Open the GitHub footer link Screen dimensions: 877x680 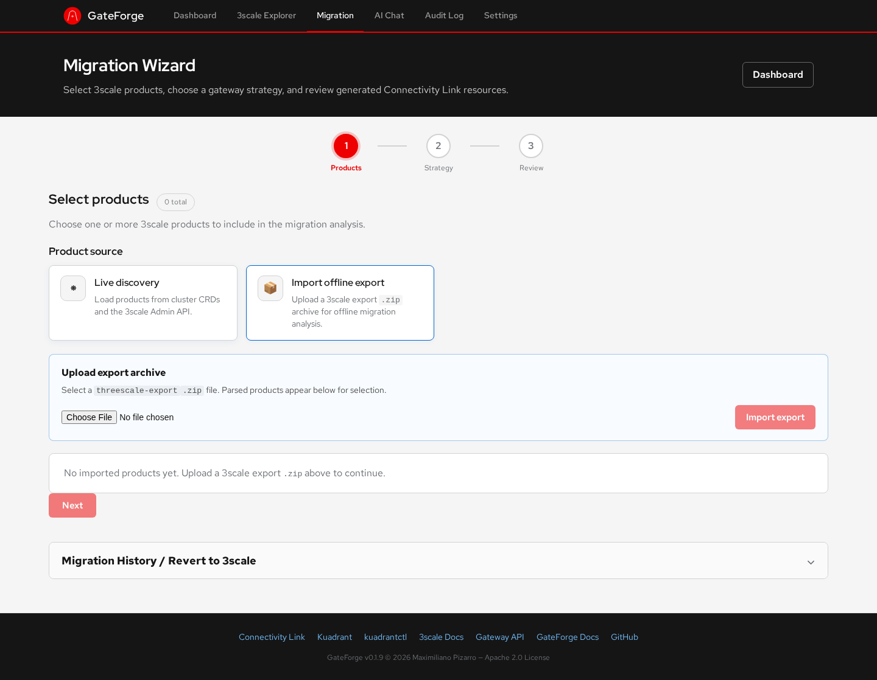pos(624,637)
